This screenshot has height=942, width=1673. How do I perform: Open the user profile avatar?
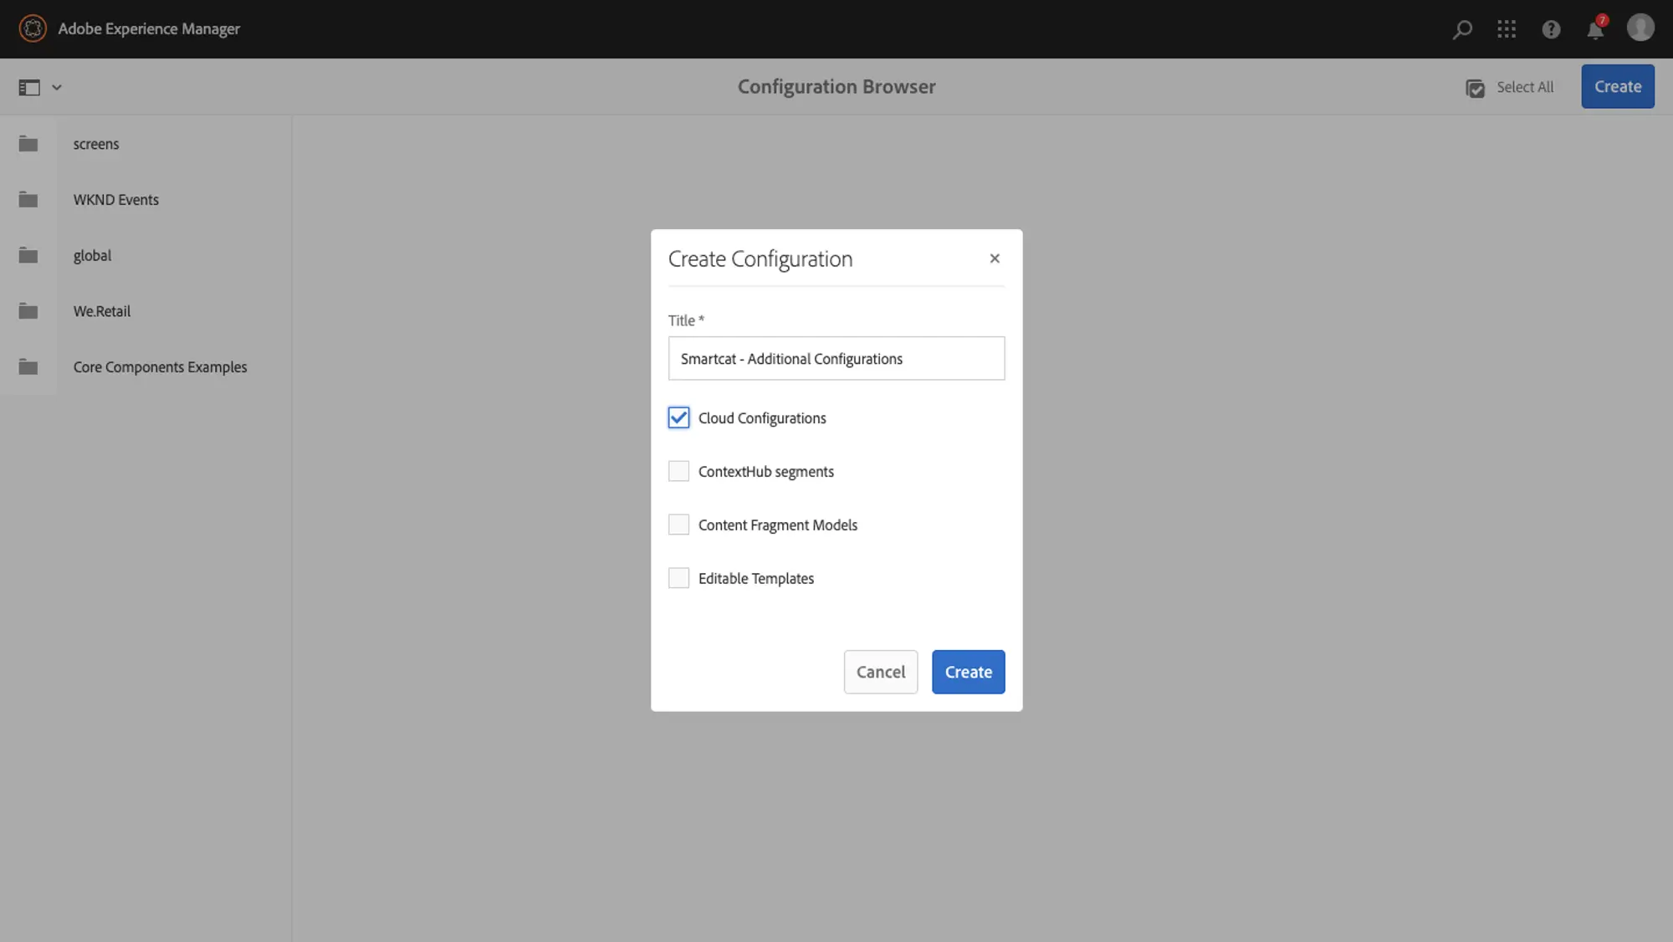coord(1640,28)
